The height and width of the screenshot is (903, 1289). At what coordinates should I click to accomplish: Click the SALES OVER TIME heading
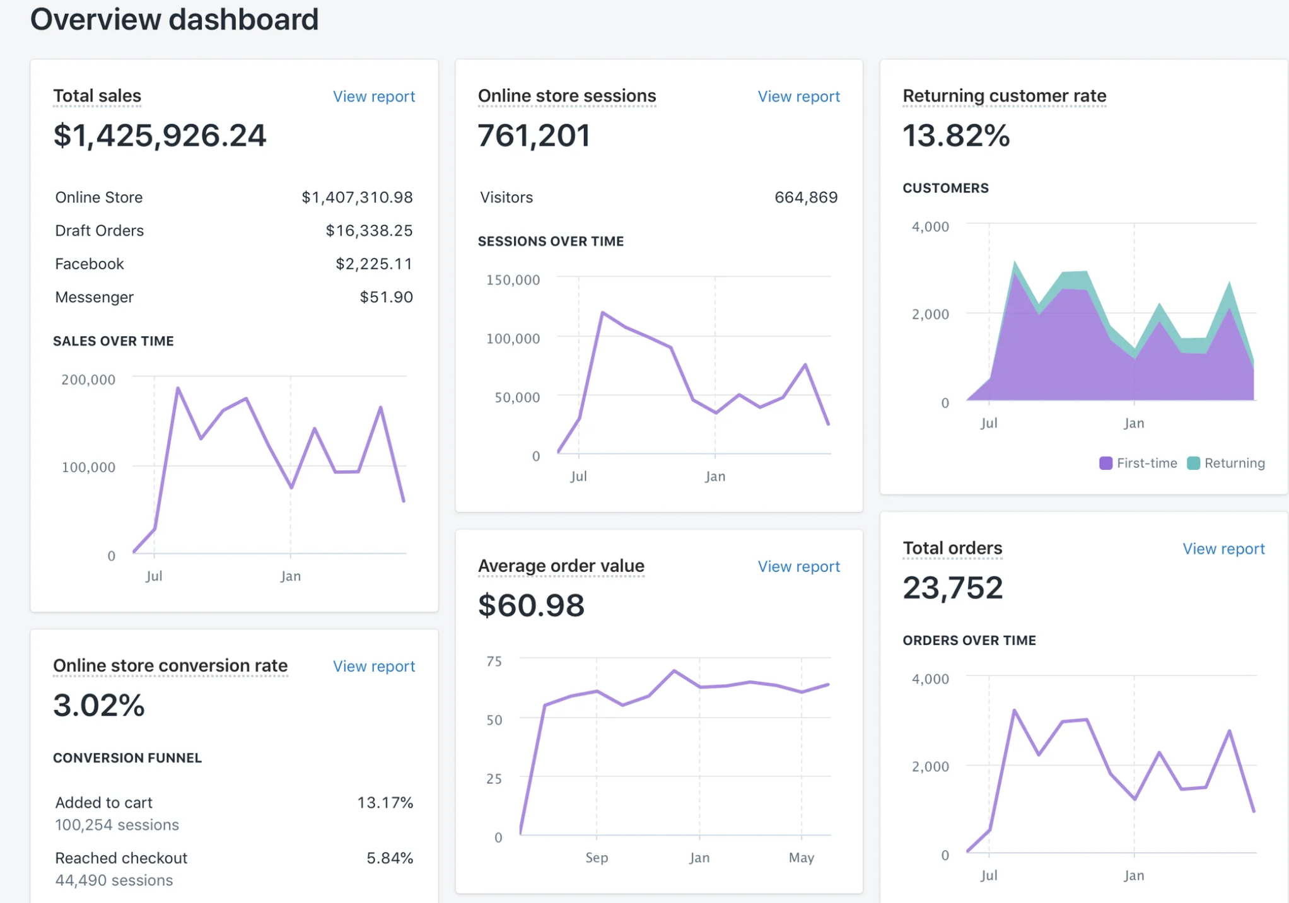click(114, 341)
